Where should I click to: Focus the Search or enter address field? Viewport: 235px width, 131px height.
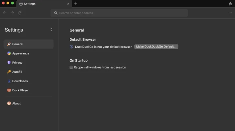click(119, 13)
